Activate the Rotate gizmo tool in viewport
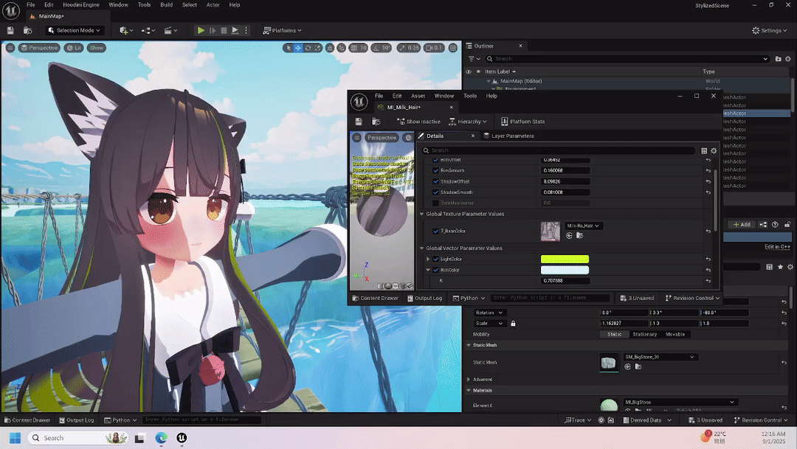 (308, 48)
